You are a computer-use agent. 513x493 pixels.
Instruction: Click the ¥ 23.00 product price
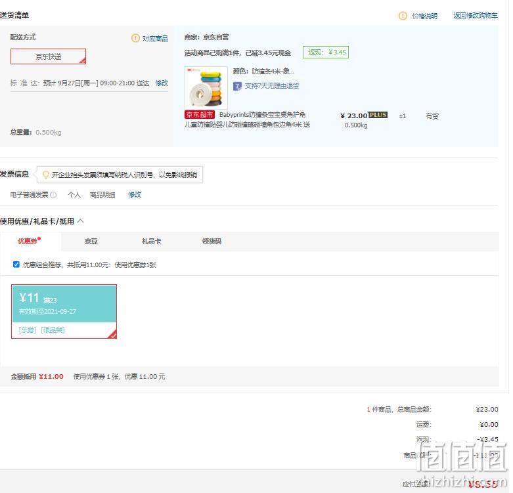(353, 116)
